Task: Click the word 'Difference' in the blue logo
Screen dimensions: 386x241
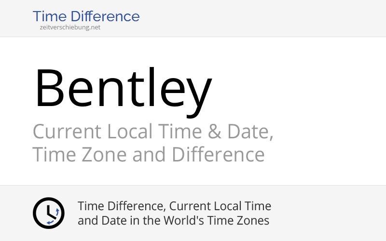Action: pyautogui.click(x=105, y=16)
